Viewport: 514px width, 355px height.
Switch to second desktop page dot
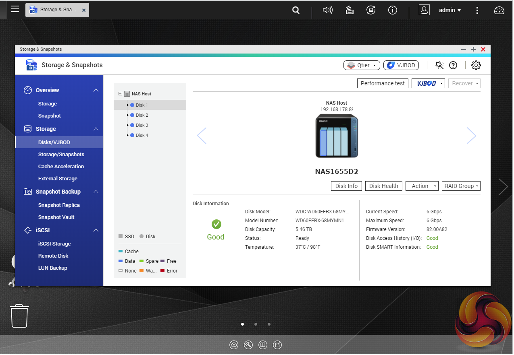pos(256,324)
